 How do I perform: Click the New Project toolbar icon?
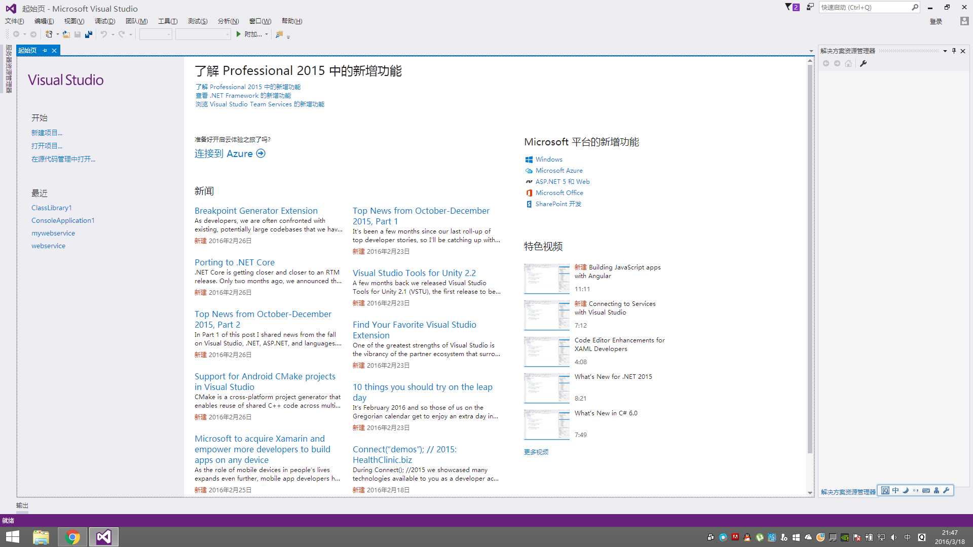[x=49, y=34]
